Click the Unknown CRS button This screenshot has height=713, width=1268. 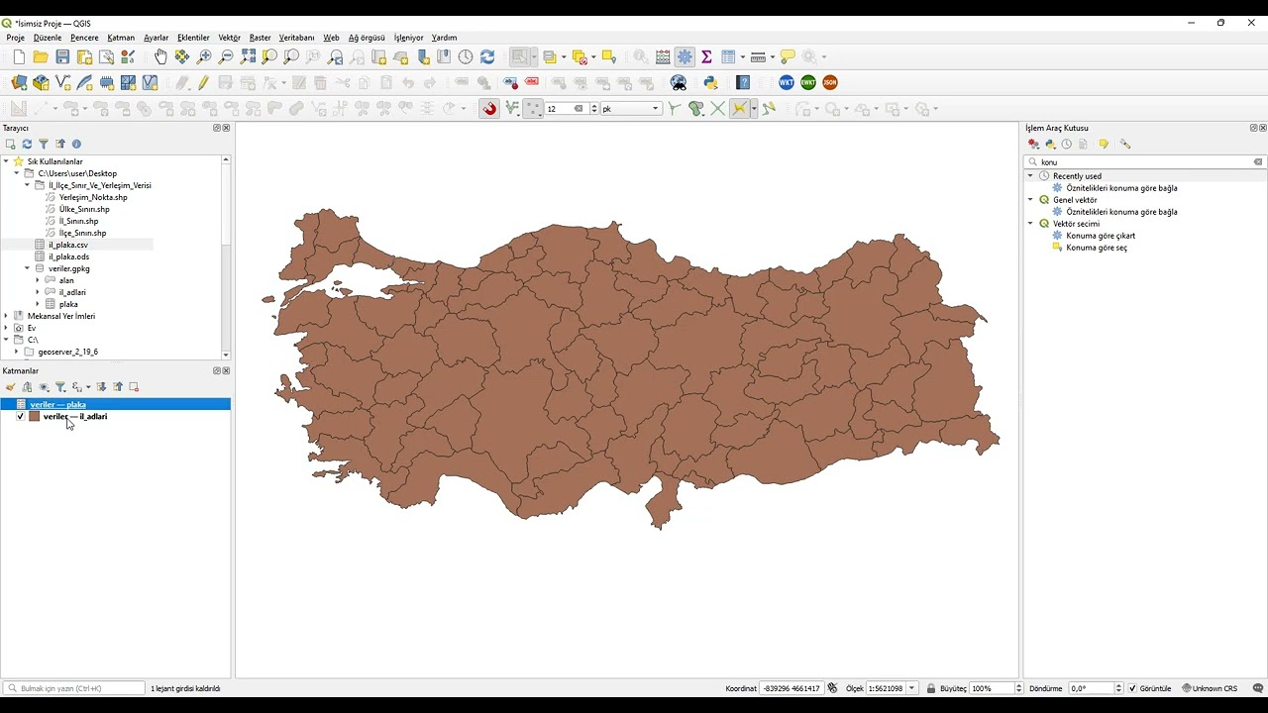click(1209, 688)
